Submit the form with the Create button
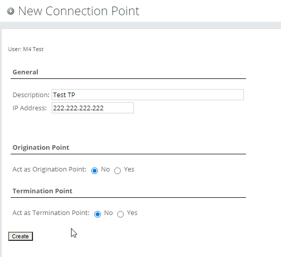 20,236
